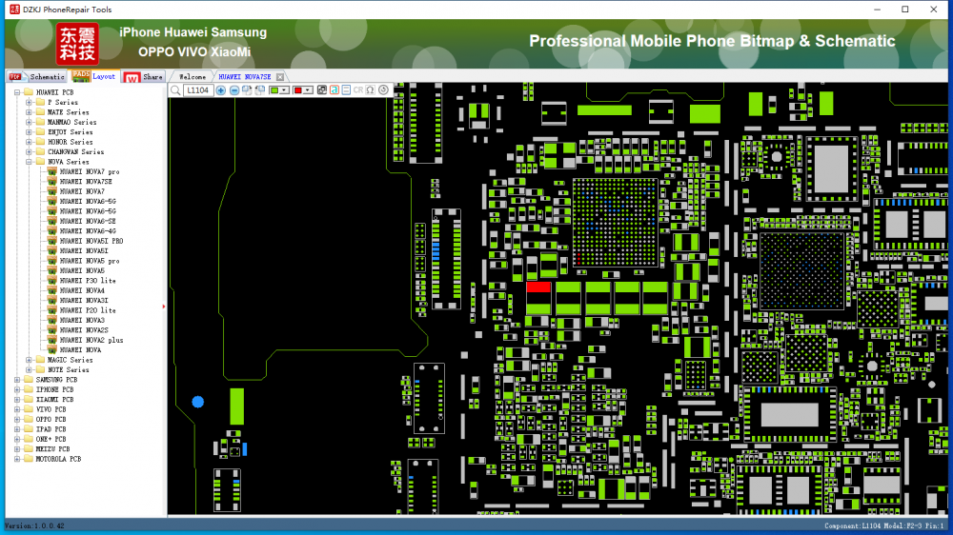Click the red sidebar collapse arrow
Screen dimensions: 953x535
tap(164, 307)
